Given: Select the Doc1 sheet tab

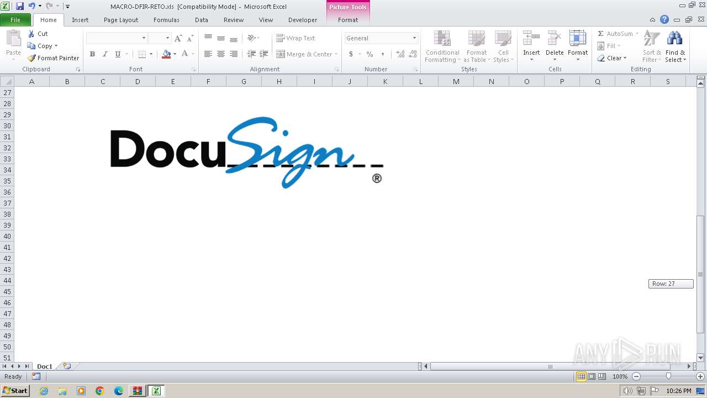Looking at the screenshot, I should coord(45,366).
